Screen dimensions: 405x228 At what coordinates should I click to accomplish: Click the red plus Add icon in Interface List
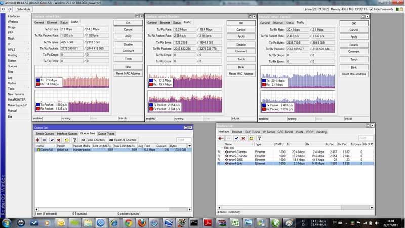click(221, 138)
